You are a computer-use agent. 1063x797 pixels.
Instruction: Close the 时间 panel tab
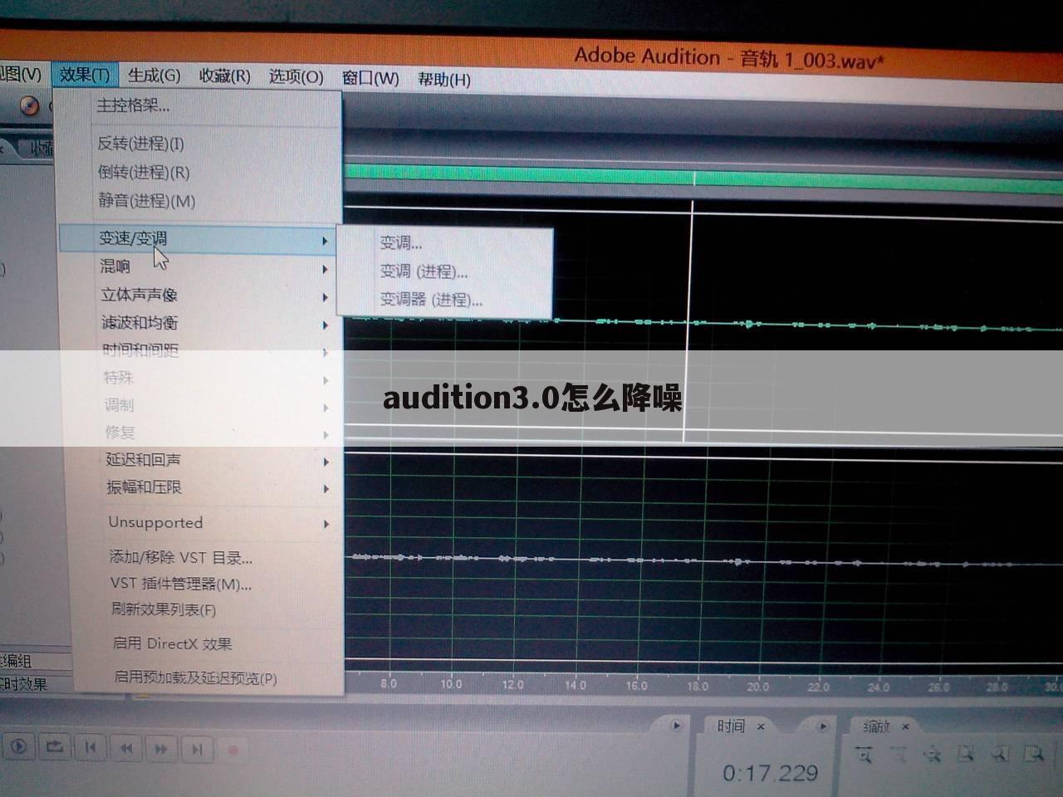click(x=761, y=726)
